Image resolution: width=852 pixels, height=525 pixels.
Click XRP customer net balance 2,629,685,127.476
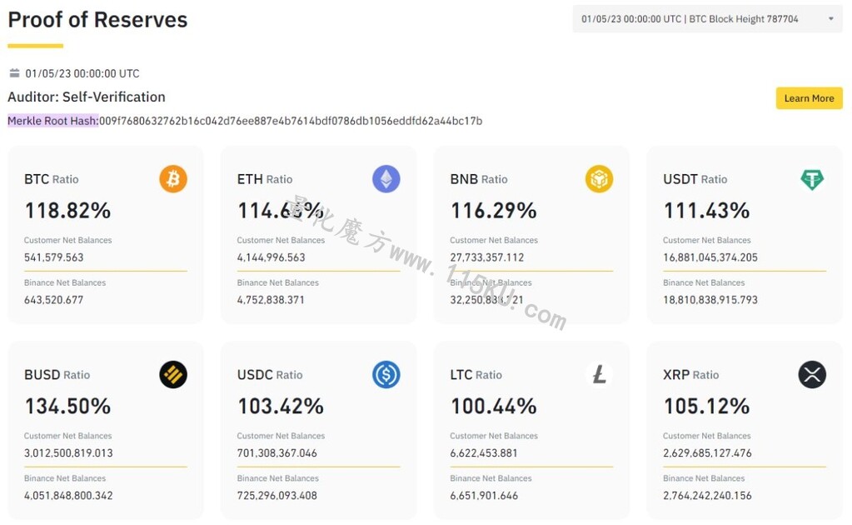pyautogui.click(x=707, y=453)
